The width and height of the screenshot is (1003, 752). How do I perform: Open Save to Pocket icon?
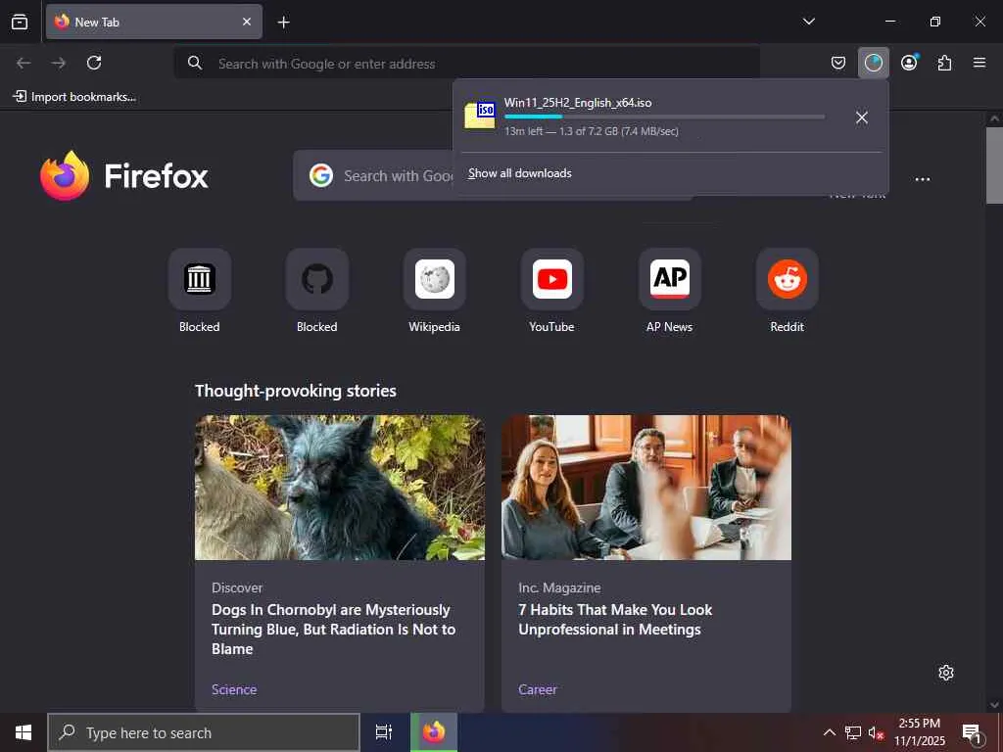(x=838, y=63)
